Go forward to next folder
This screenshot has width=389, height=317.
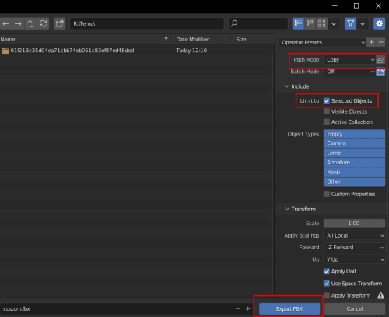[x=18, y=24]
